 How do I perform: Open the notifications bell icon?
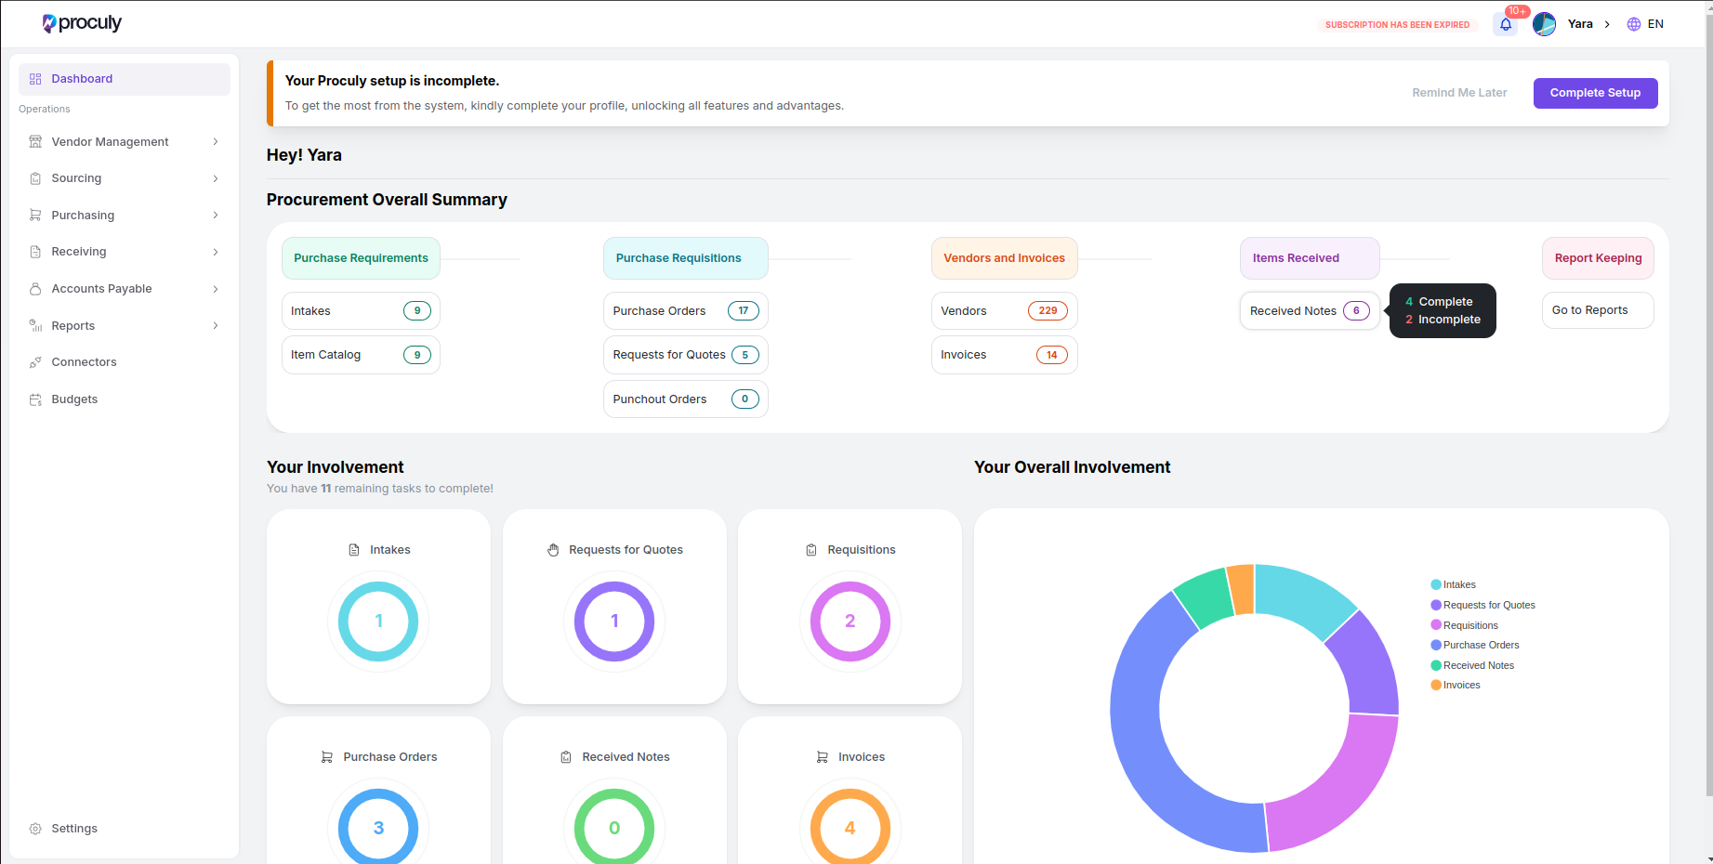click(1505, 24)
